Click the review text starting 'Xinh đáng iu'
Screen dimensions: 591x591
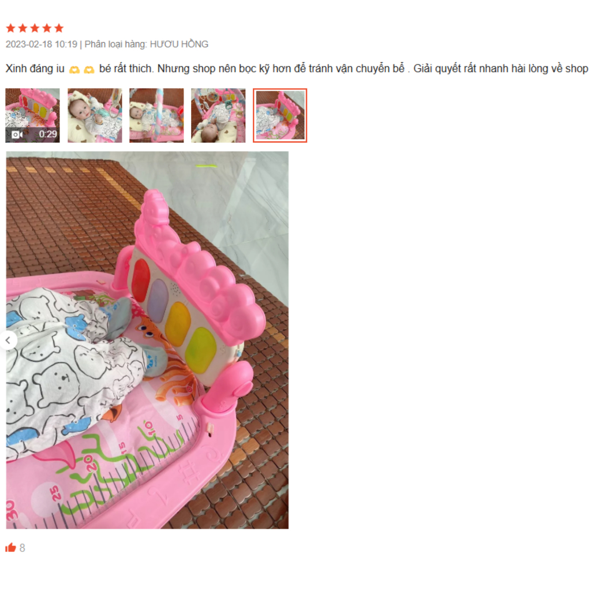click(297, 69)
